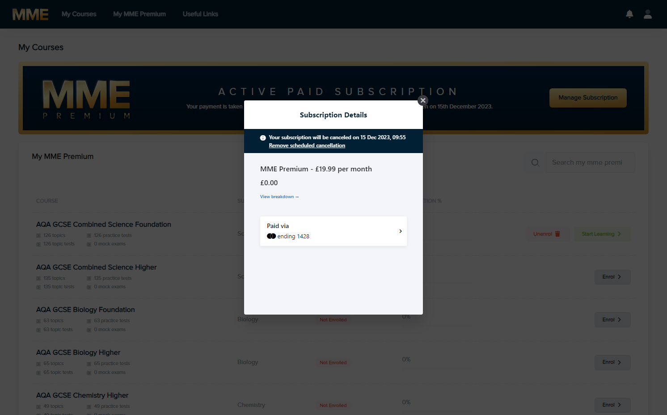Click the COURSE column header
667x415 pixels.
(47, 201)
